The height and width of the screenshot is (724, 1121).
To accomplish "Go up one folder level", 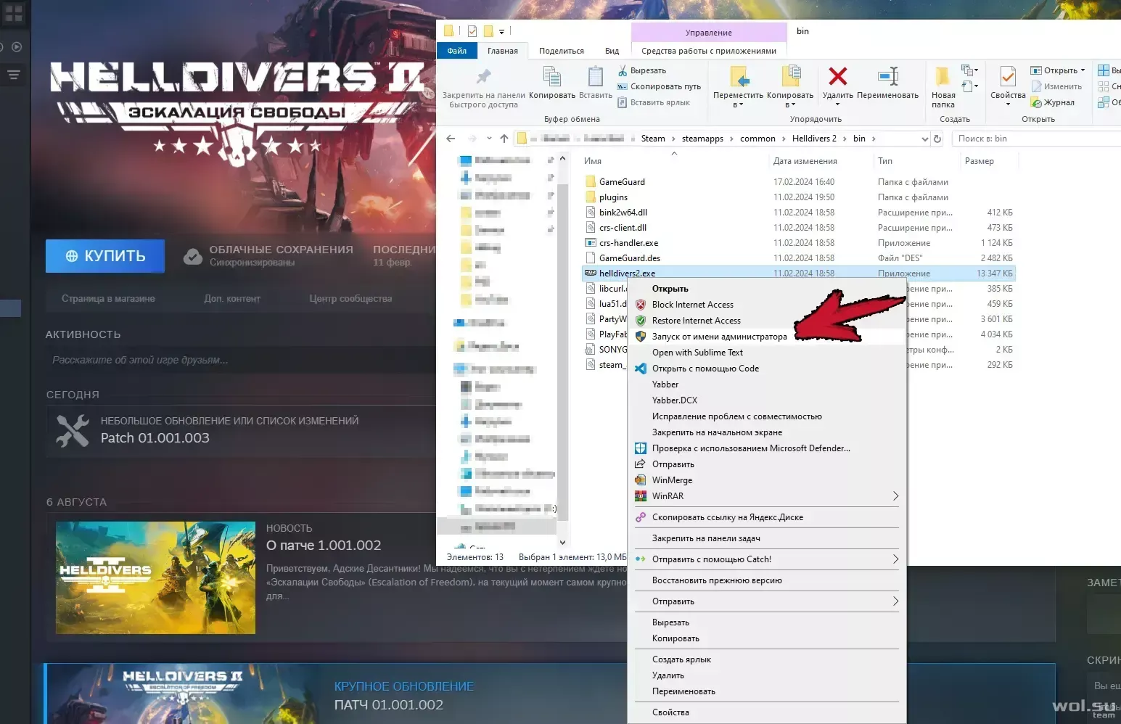I will (504, 139).
